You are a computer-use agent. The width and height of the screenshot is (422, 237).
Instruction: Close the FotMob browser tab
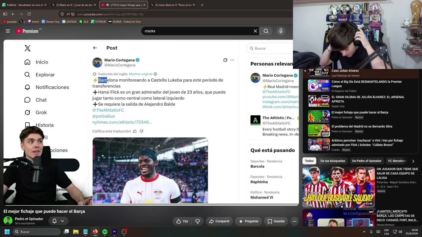(45, 5)
